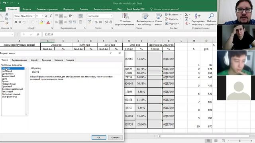Open the Данные ribbon tab
The height and width of the screenshot is (143, 255).
(x=84, y=9)
